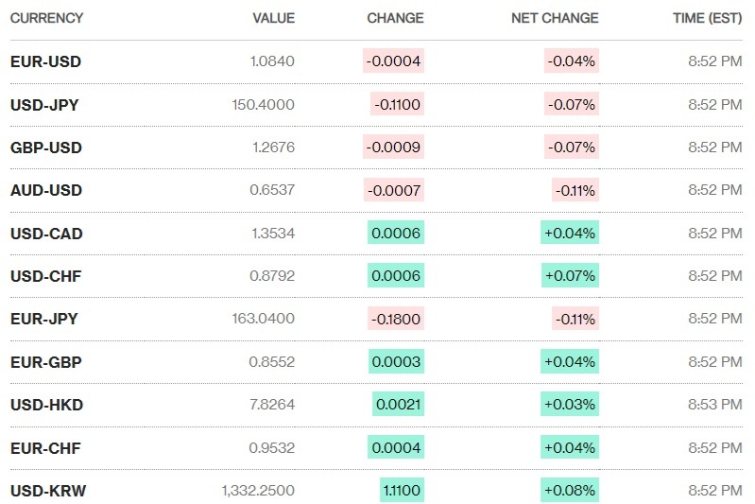Open the EUR-USD currency pair link

point(45,61)
